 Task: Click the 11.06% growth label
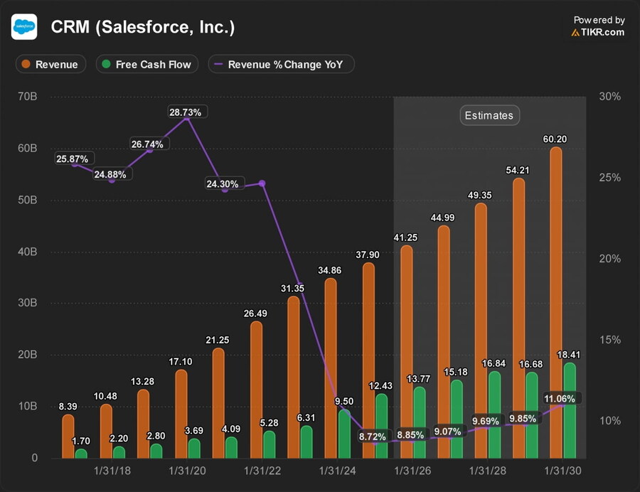click(x=560, y=399)
